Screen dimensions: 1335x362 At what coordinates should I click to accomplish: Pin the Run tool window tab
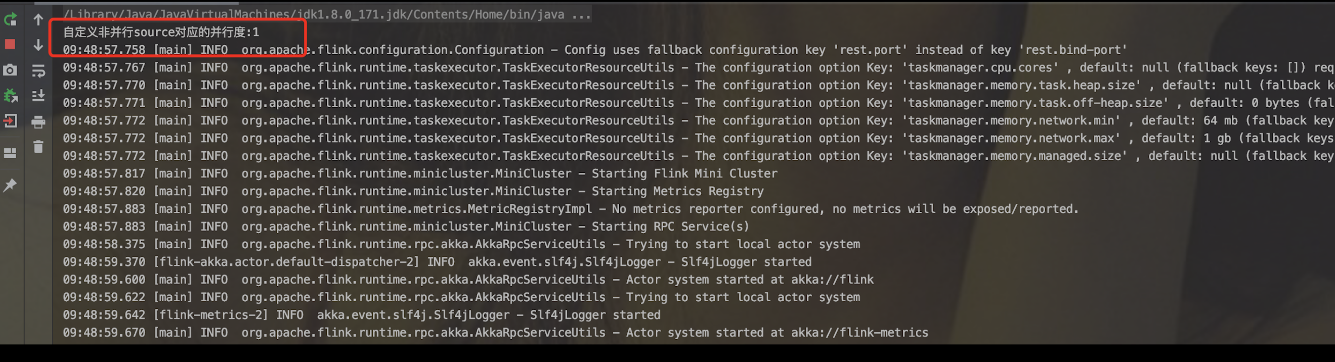point(10,185)
